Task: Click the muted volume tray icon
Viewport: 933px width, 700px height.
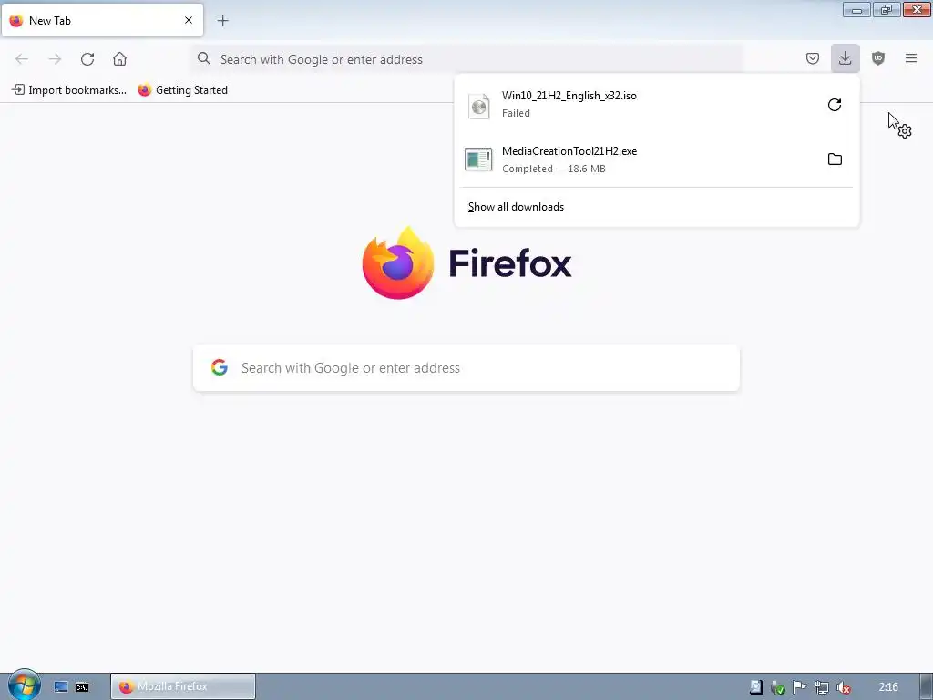Action: click(x=843, y=687)
